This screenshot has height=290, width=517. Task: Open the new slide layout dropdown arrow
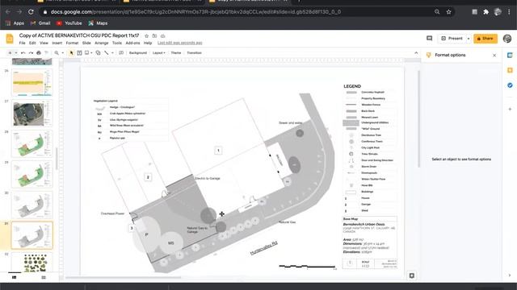(x=16, y=53)
